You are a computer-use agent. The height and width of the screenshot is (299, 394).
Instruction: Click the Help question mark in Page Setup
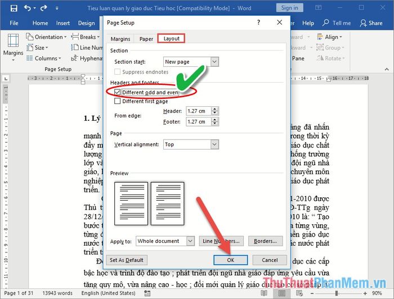[x=258, y=22]
